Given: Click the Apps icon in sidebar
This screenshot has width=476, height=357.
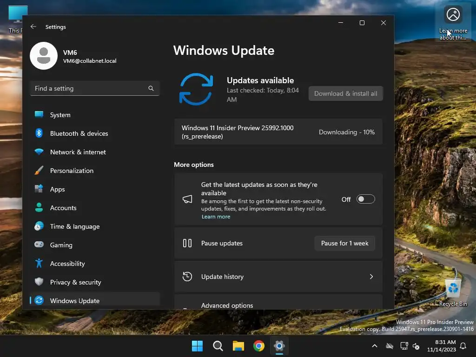Looking at the screenshot, I should [39, 189].
